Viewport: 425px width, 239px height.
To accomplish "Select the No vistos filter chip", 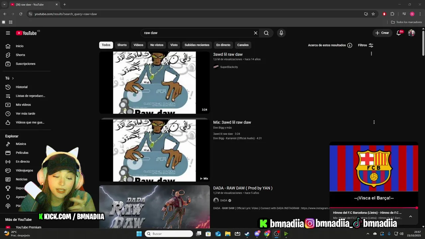I will (x=157, y=45).
